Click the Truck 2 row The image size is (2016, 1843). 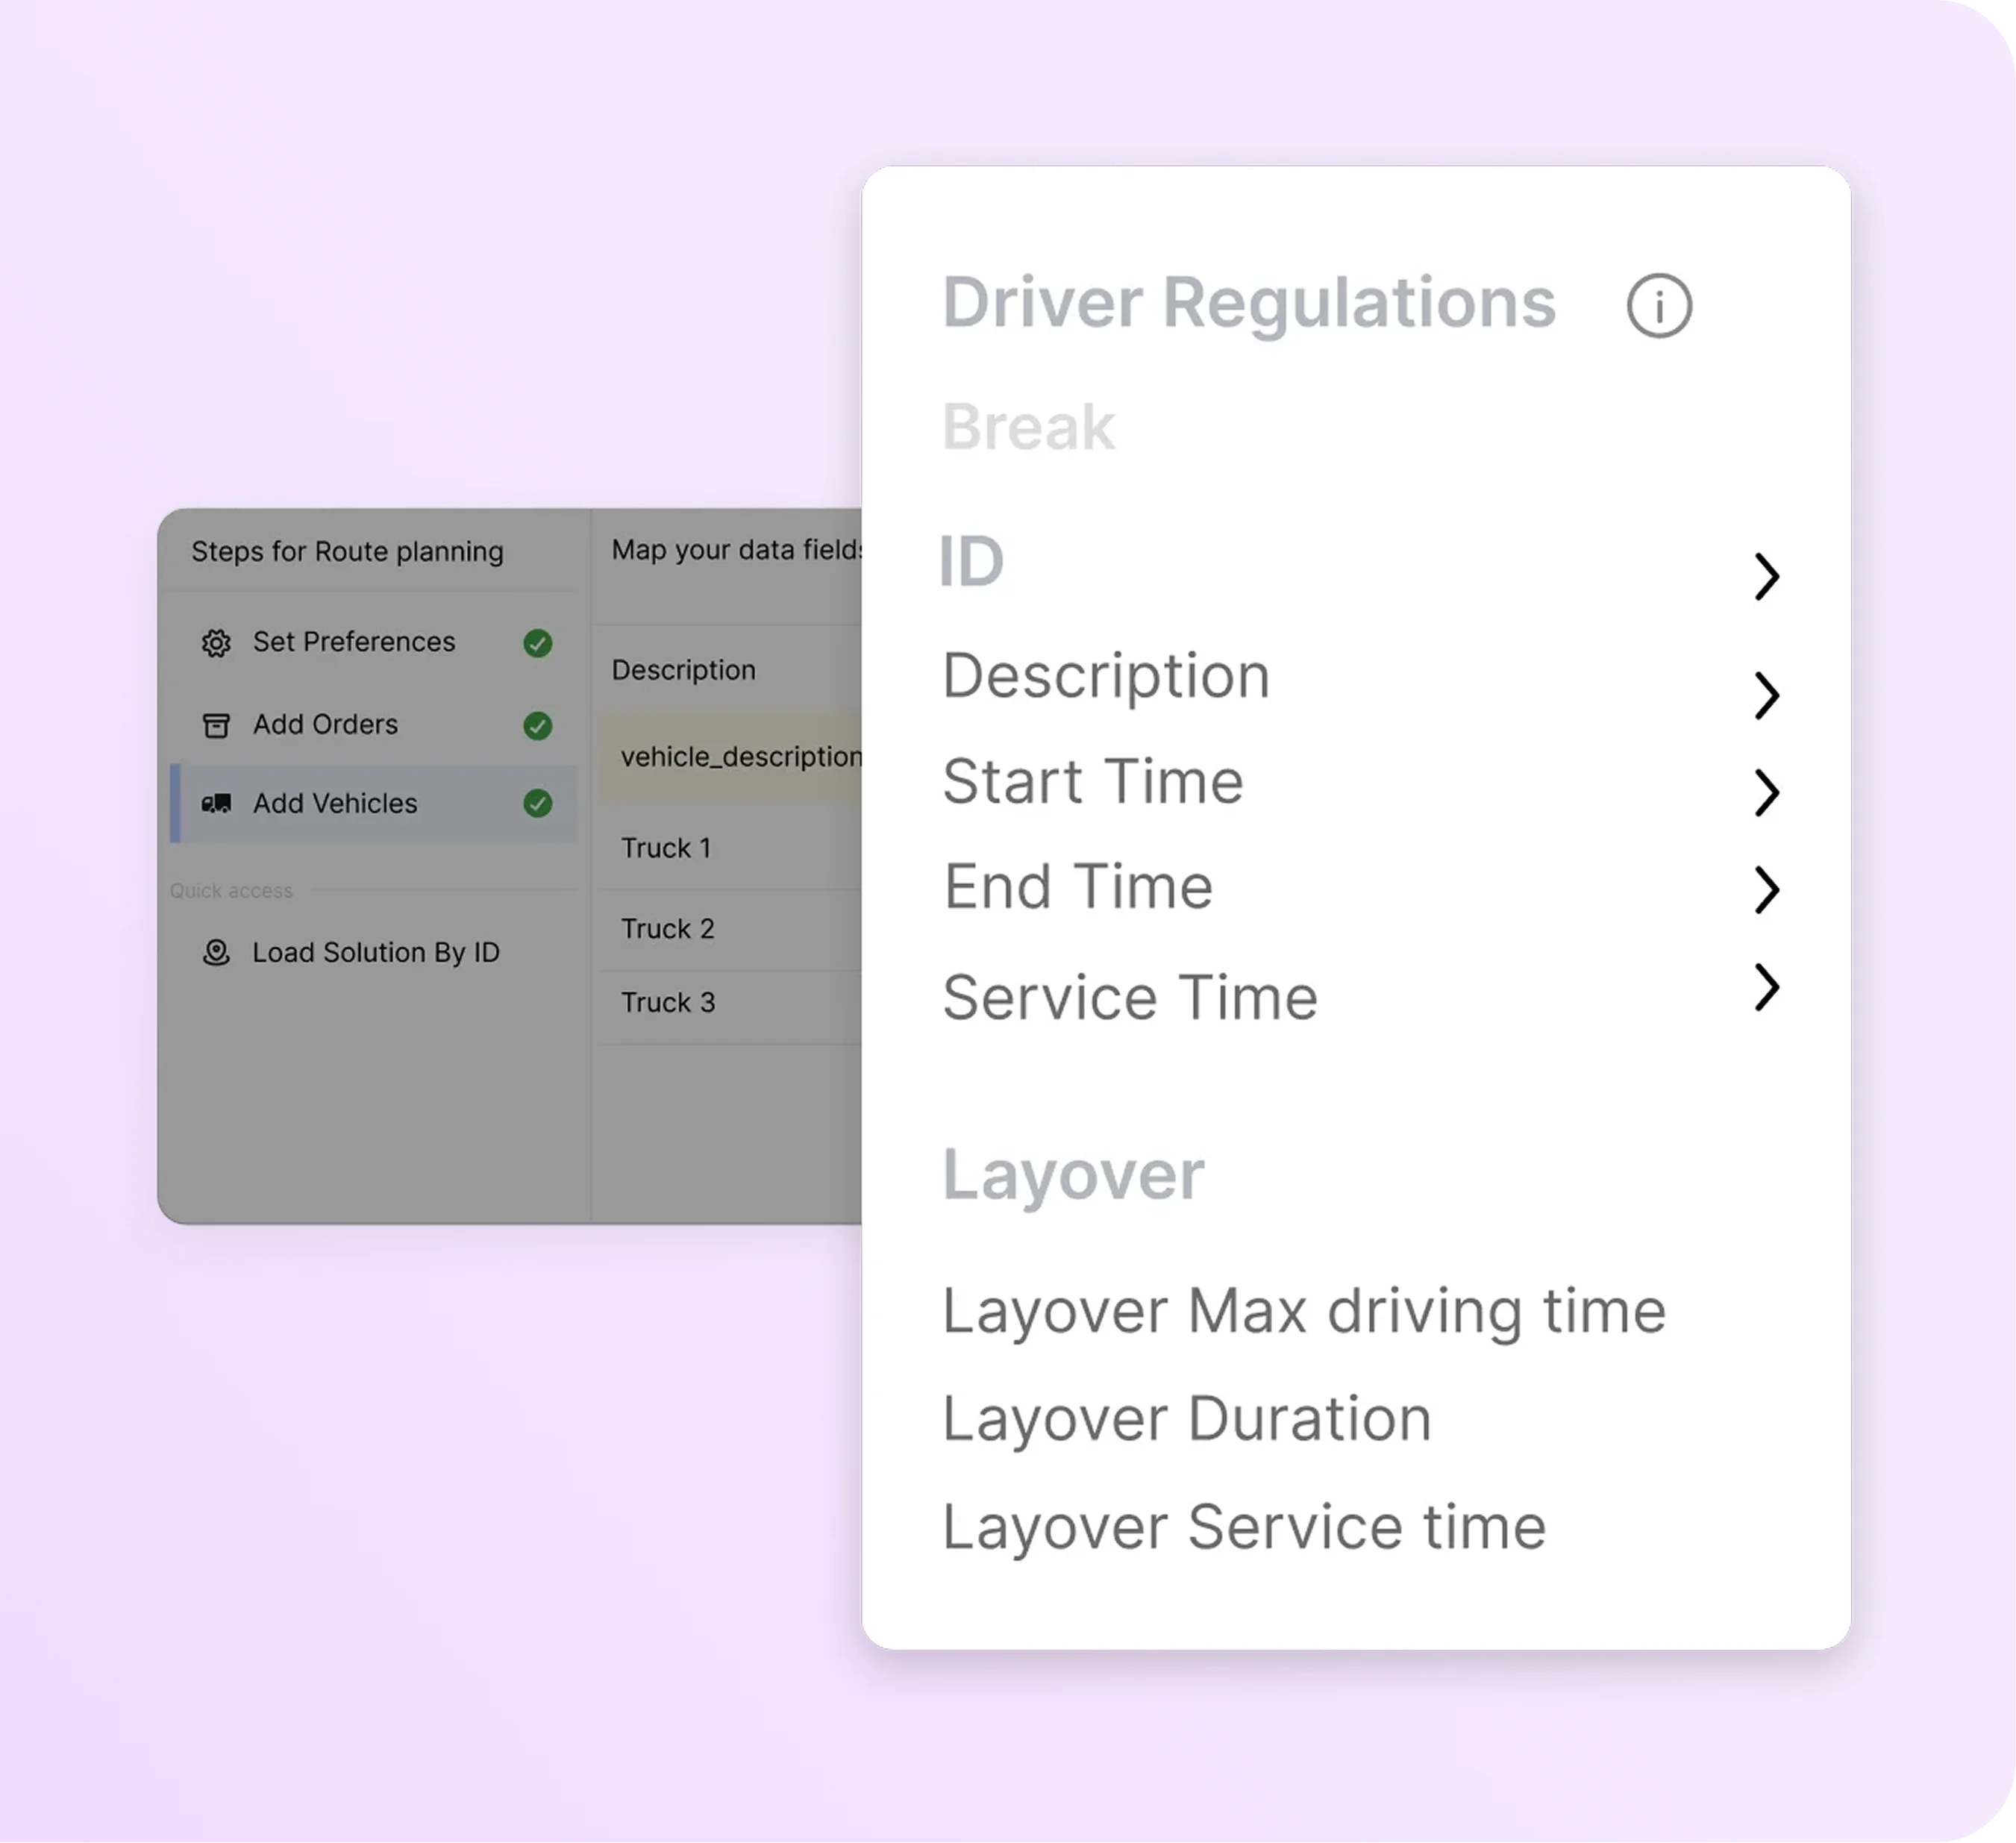click(732, 929)
